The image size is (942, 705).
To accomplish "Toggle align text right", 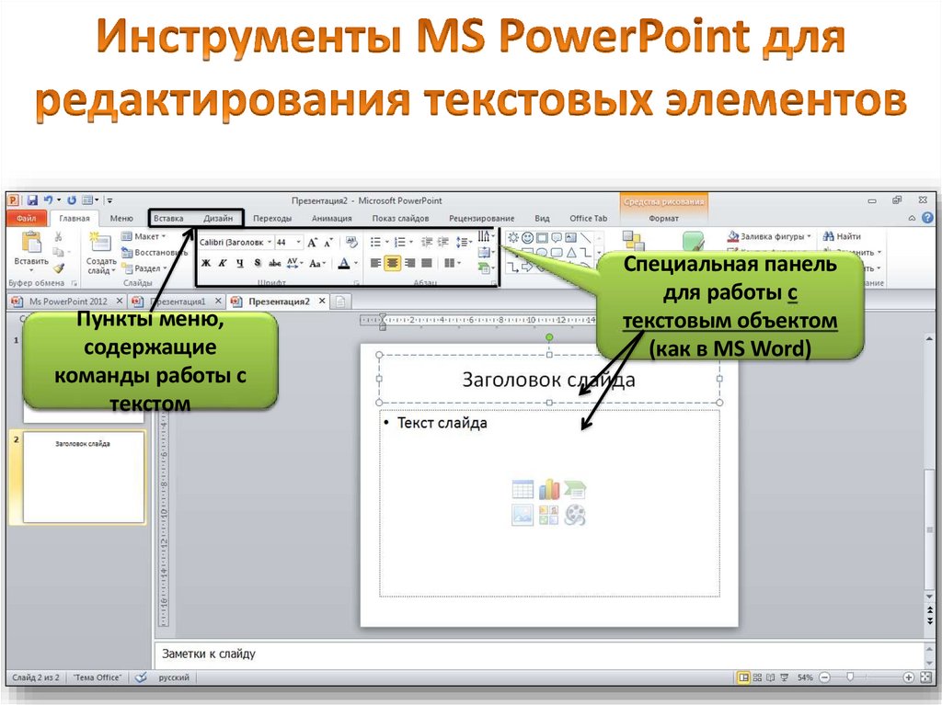I will click(409, 263).
